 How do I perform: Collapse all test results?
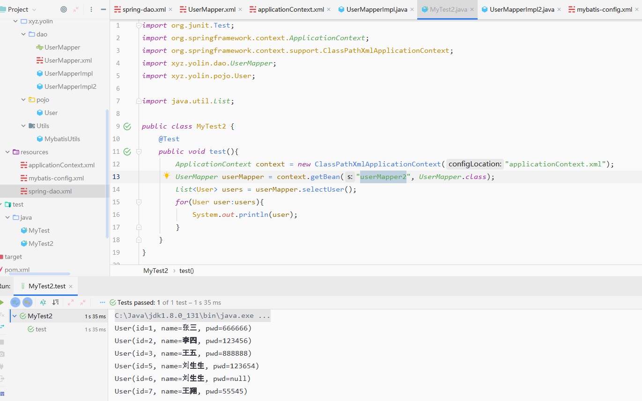point(83,302)
